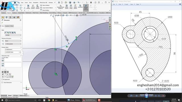Select the Linear Sketch Pattern command
The image size is (182, 102).
(x=47, y=8)
